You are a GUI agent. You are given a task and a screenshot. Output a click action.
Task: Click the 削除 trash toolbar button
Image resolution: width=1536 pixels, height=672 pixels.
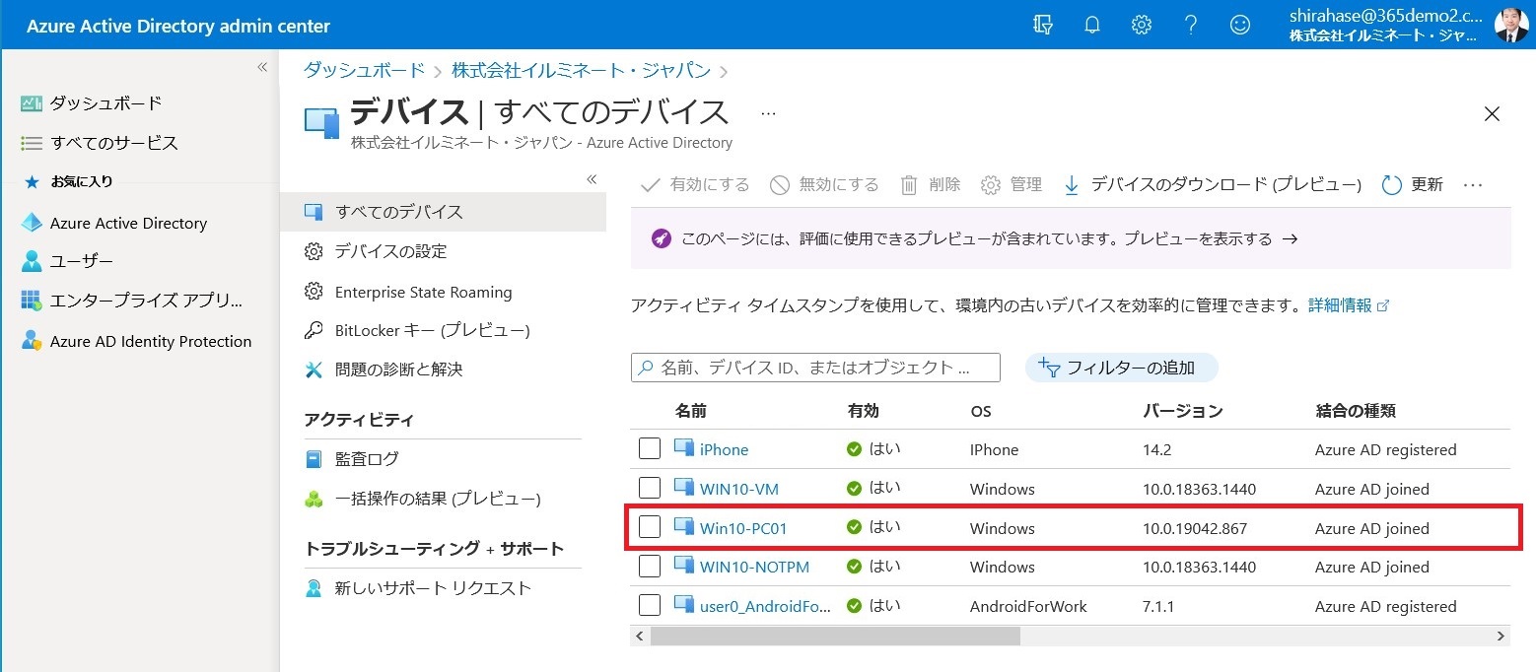click(931, 184)
